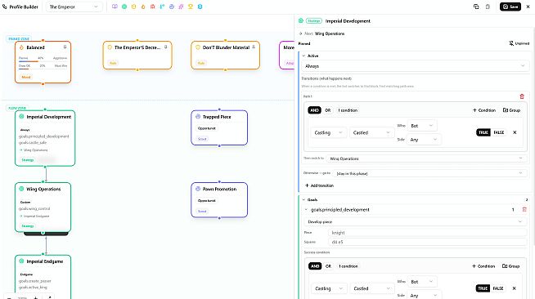Select the Wing Operations node

43,207
